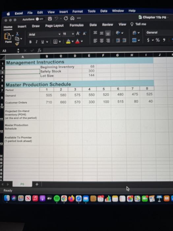This screenshot has height=231, width=173.
Task: Click the Format Painter brush icon
Action: point(17,44)
